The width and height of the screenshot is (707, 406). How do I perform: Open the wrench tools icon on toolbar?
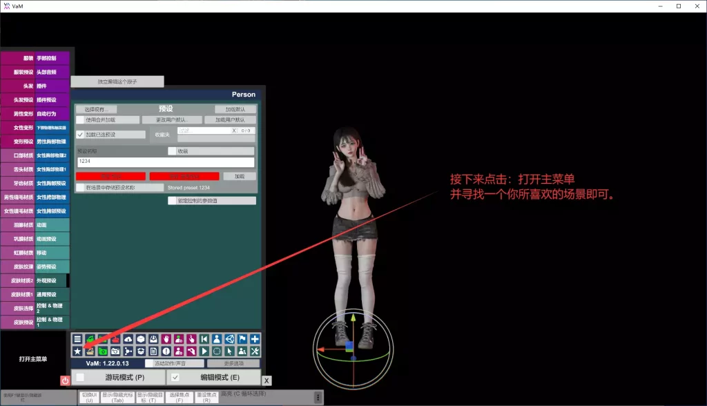coord(253,351)
